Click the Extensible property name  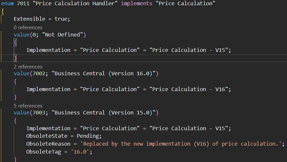tap(30, 19)
